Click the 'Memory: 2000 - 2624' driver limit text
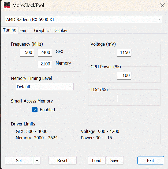168x169 pixels. (37, 138)
